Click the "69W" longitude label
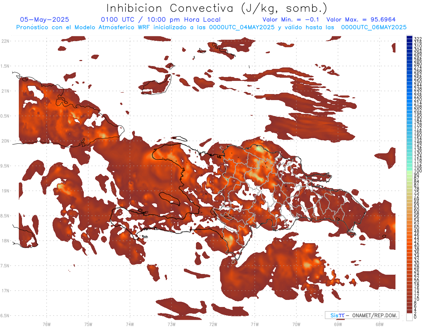This screenshot has height=329, width=426. 338,324
